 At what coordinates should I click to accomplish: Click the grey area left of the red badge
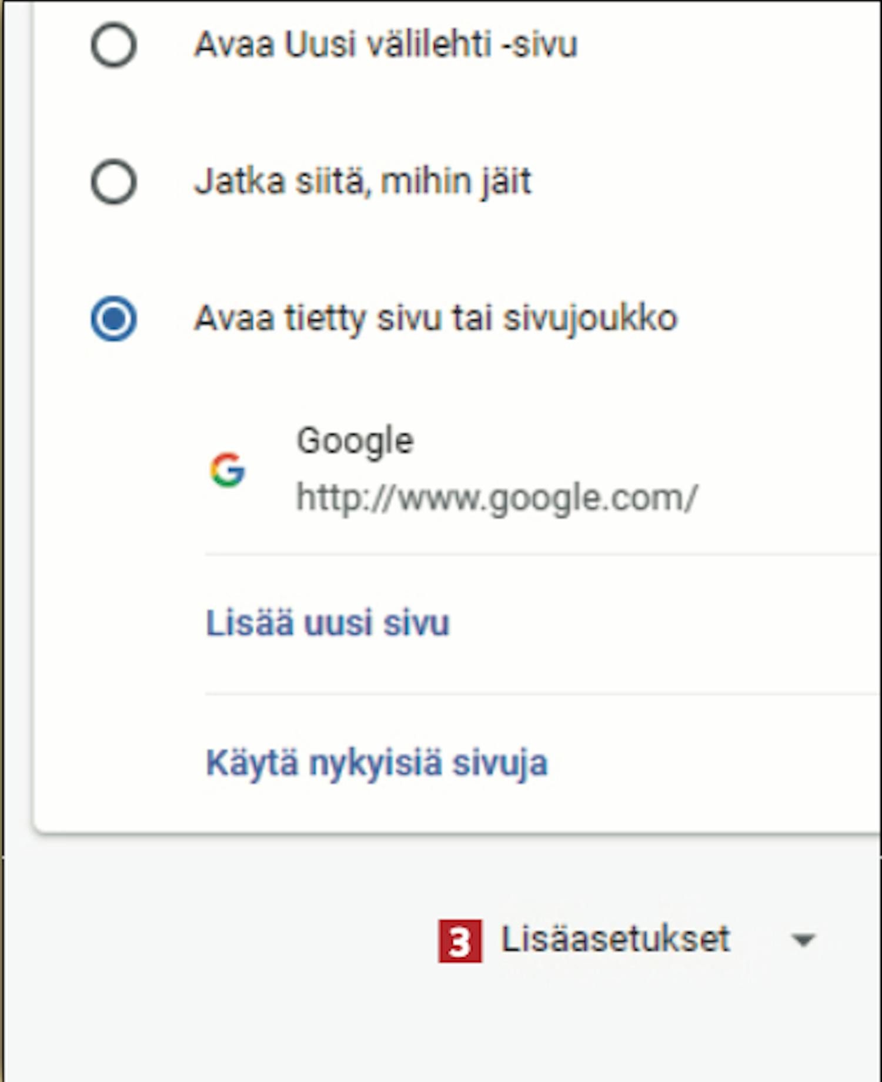coord(235,941)
